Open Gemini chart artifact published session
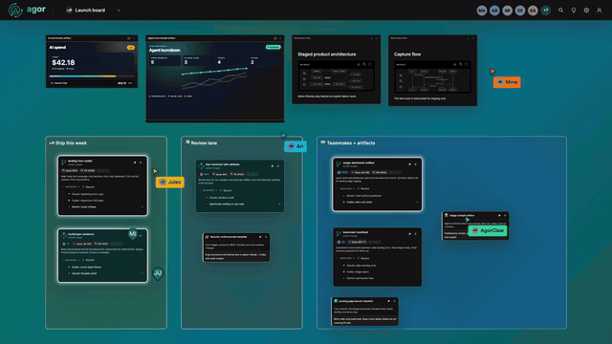Viewport: 612px width, 344px height. [x=362, y=195]
